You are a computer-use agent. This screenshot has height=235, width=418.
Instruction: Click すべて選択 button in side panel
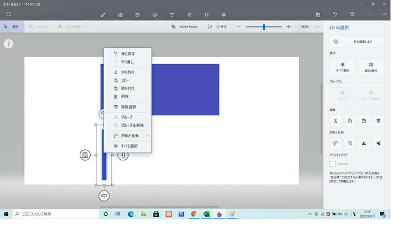tap(343, 68)
